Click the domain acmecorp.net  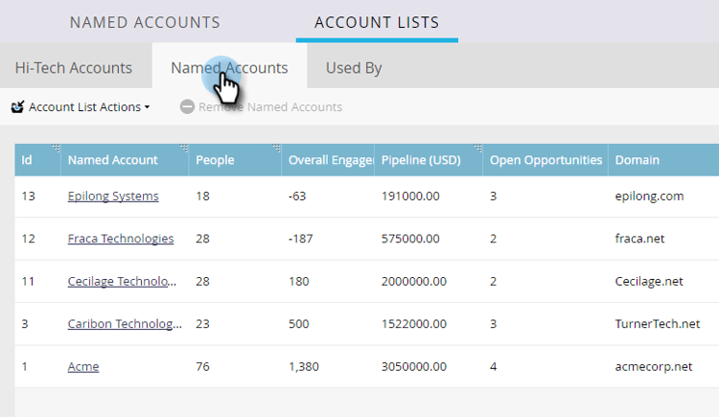[654, 366]
